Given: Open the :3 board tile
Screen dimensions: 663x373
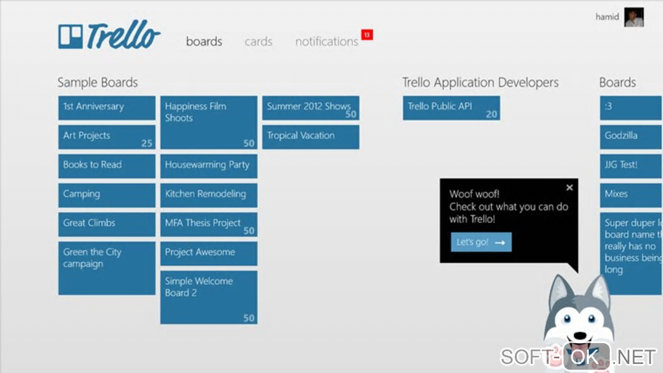Looking at the screenshot, I should (x=631, y=108).
